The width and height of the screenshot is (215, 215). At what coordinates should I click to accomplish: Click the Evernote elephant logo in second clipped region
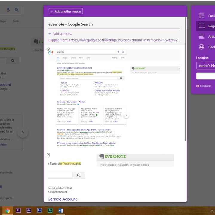point(102,156)
